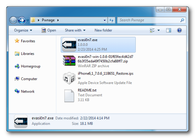Screen dimensions: 195x138
Task: Go forward with the Forward arrow button
Action: tap(22, 20)
